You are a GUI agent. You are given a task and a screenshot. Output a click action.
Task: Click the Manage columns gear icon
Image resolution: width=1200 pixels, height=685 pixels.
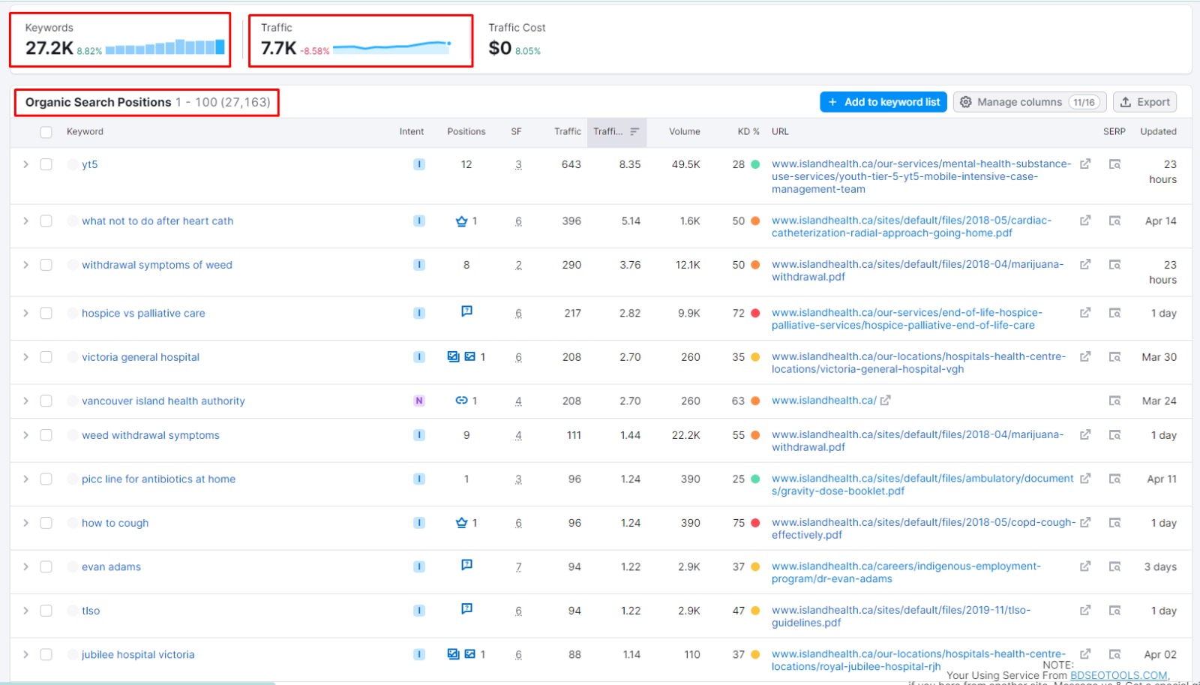click(967, 101)
